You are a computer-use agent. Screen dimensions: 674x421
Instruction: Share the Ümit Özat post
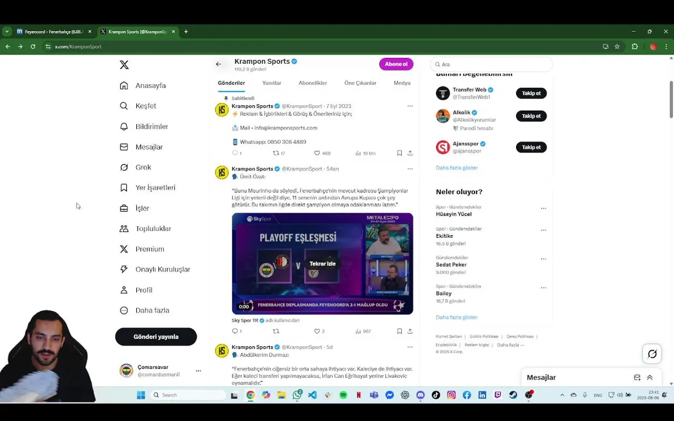point(410,331)
